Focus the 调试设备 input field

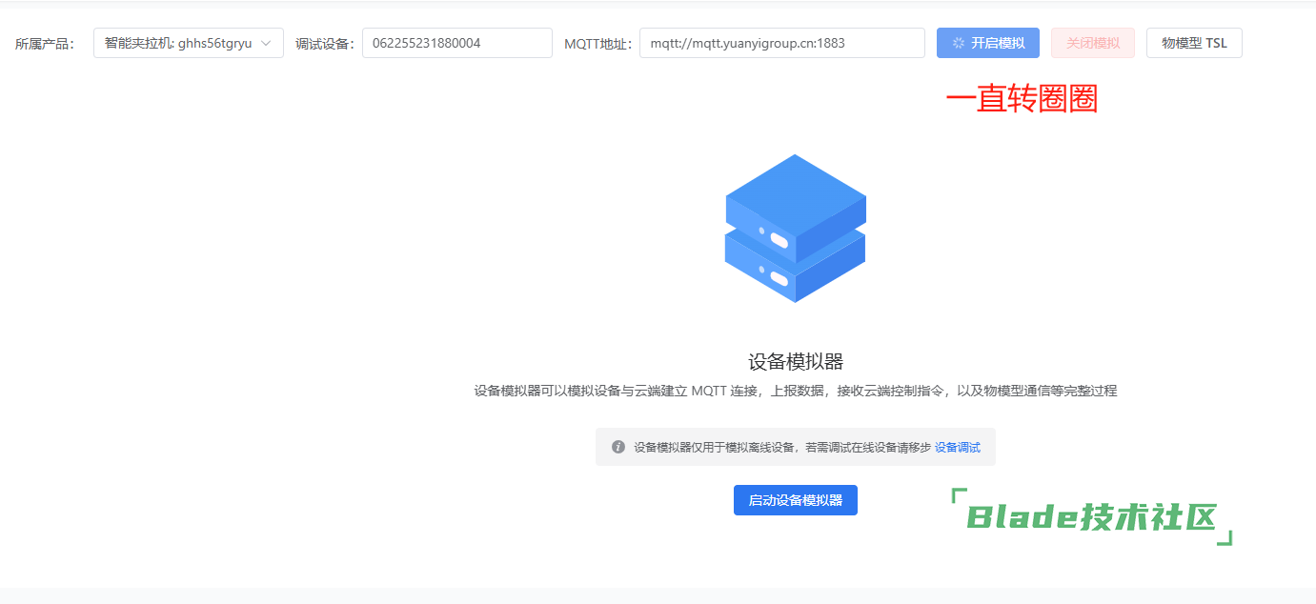(x=456, y=43)
